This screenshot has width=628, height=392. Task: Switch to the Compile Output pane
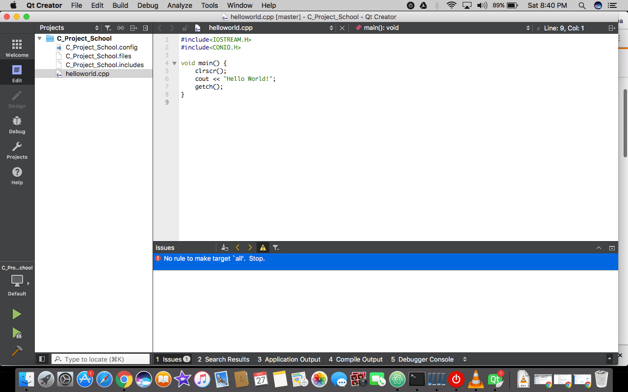click(x=356, y=359)
